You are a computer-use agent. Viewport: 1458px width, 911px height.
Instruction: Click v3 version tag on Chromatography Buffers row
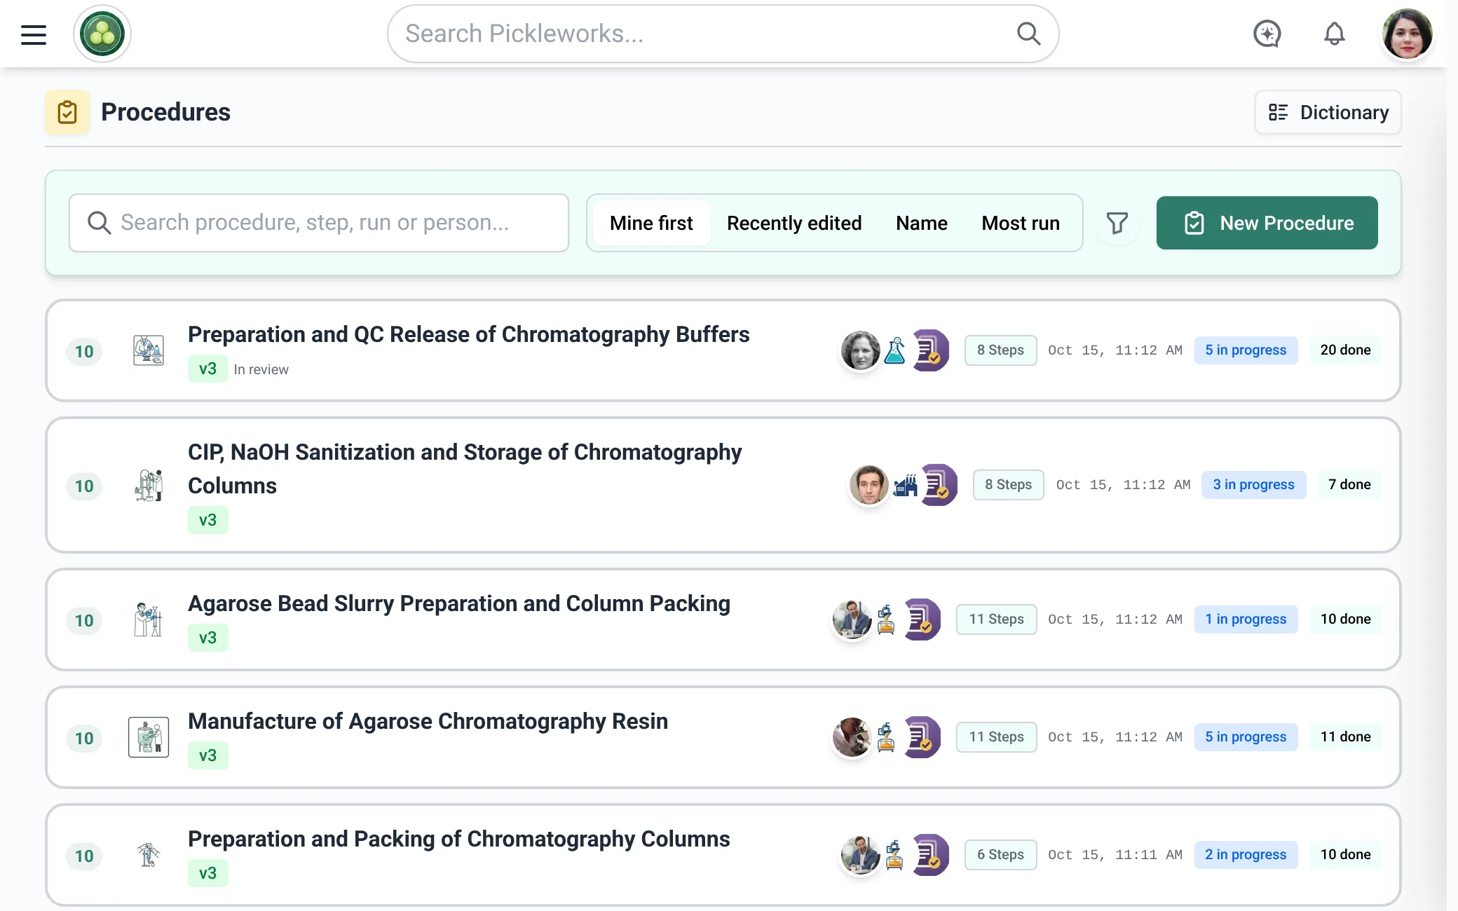tap(207, 369)
